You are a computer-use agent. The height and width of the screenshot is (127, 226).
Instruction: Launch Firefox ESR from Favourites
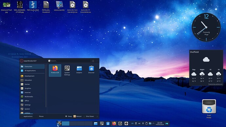tap(55, 70)
